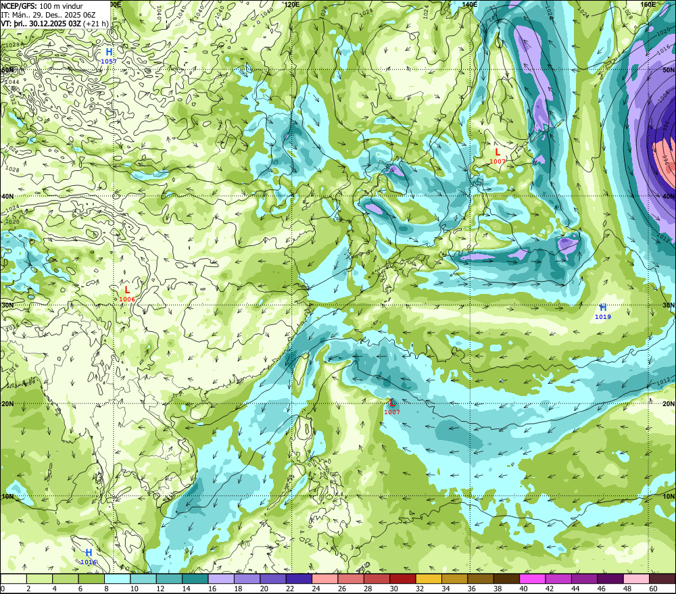Click the light pink 24–26 legend swatch
The width and height of the screenshot is (676, 594).
click(x=325, y=578)
